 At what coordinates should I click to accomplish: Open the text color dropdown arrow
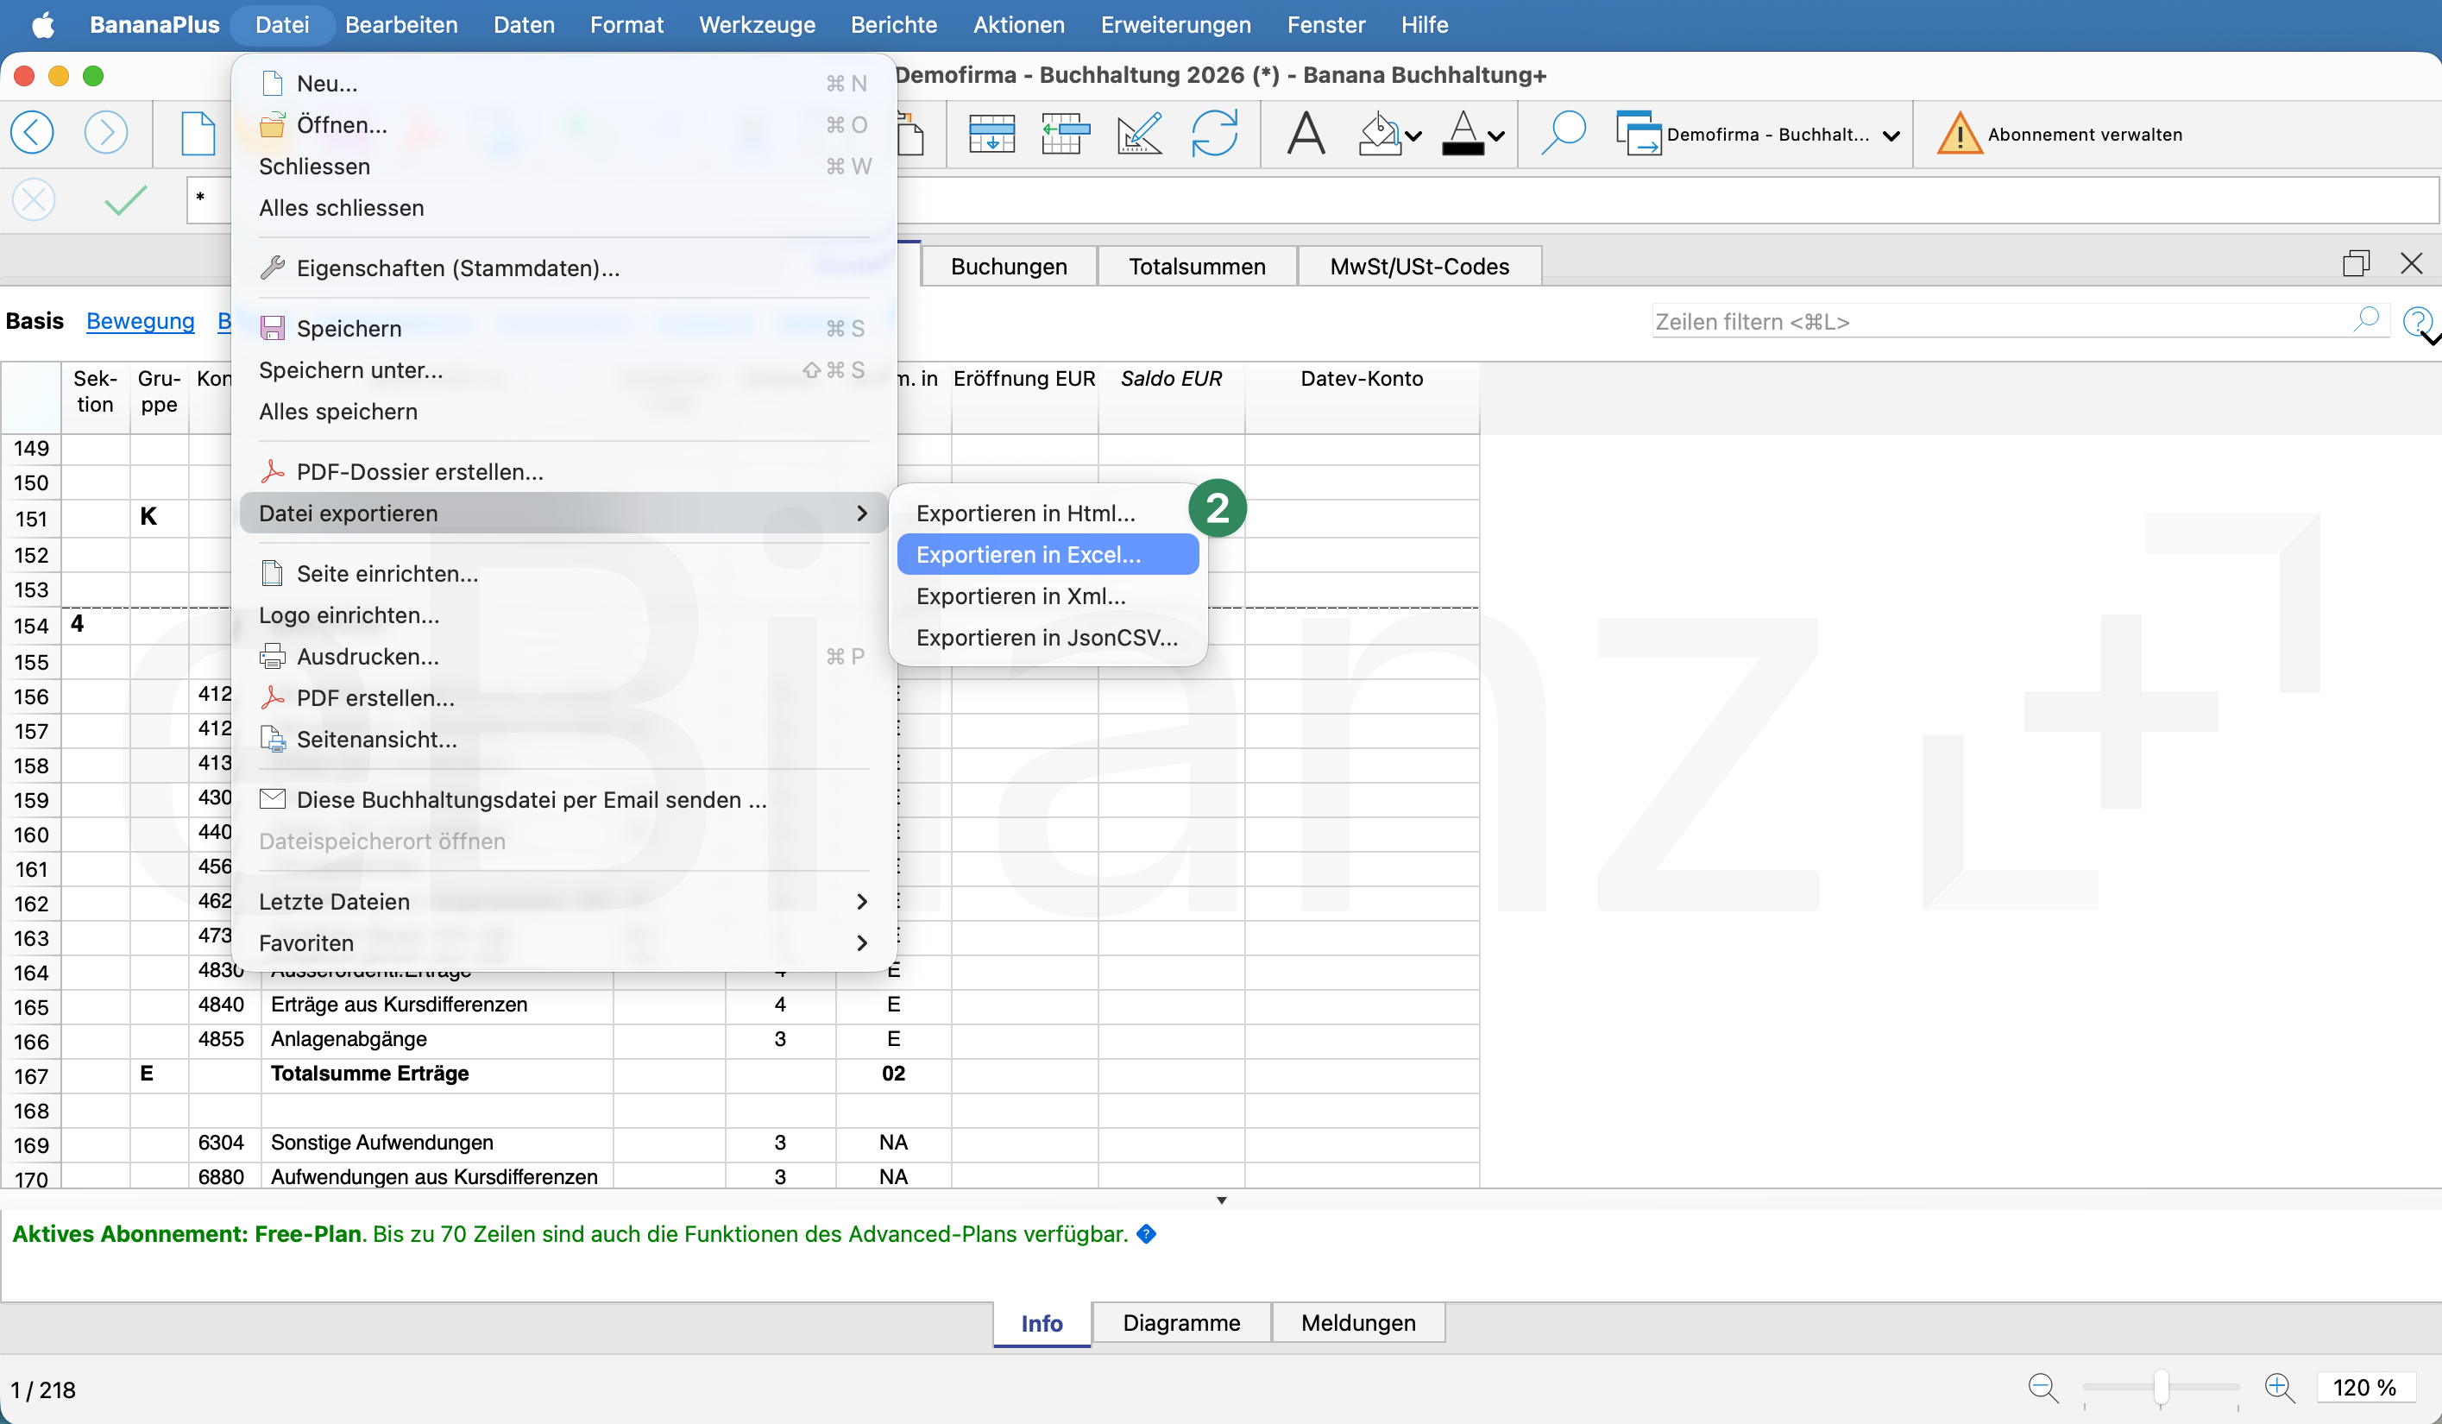[1496, 135]
